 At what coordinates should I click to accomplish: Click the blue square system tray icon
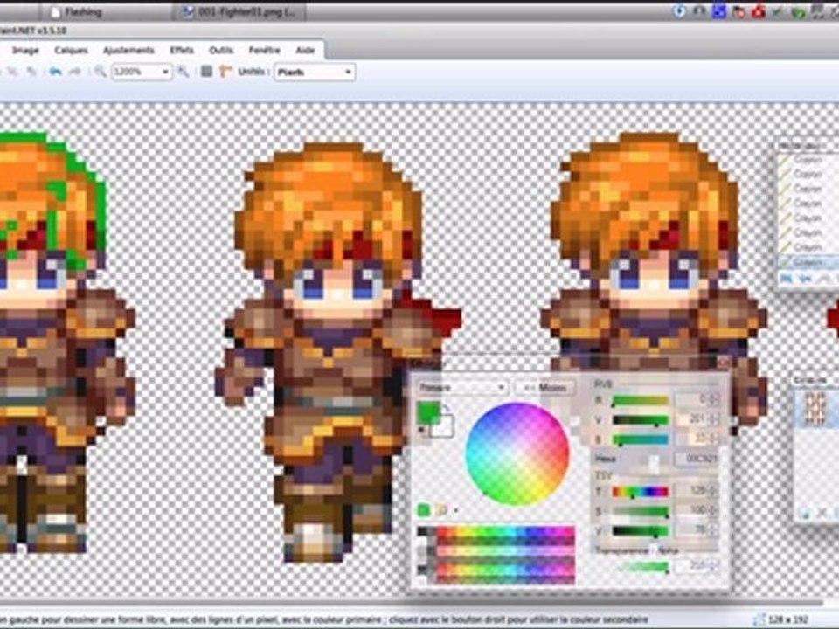pos(718,11)
